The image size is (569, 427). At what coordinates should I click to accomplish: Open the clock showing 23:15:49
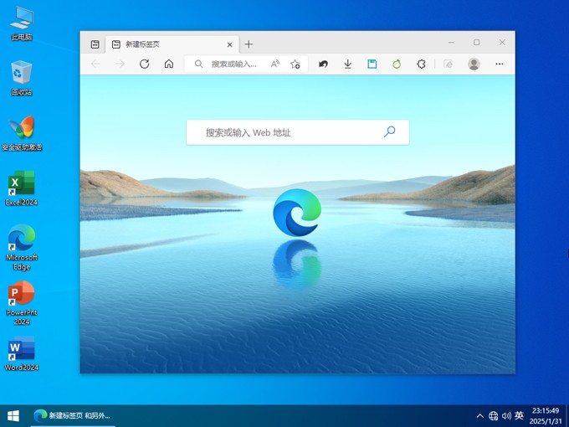coord(546,416)
